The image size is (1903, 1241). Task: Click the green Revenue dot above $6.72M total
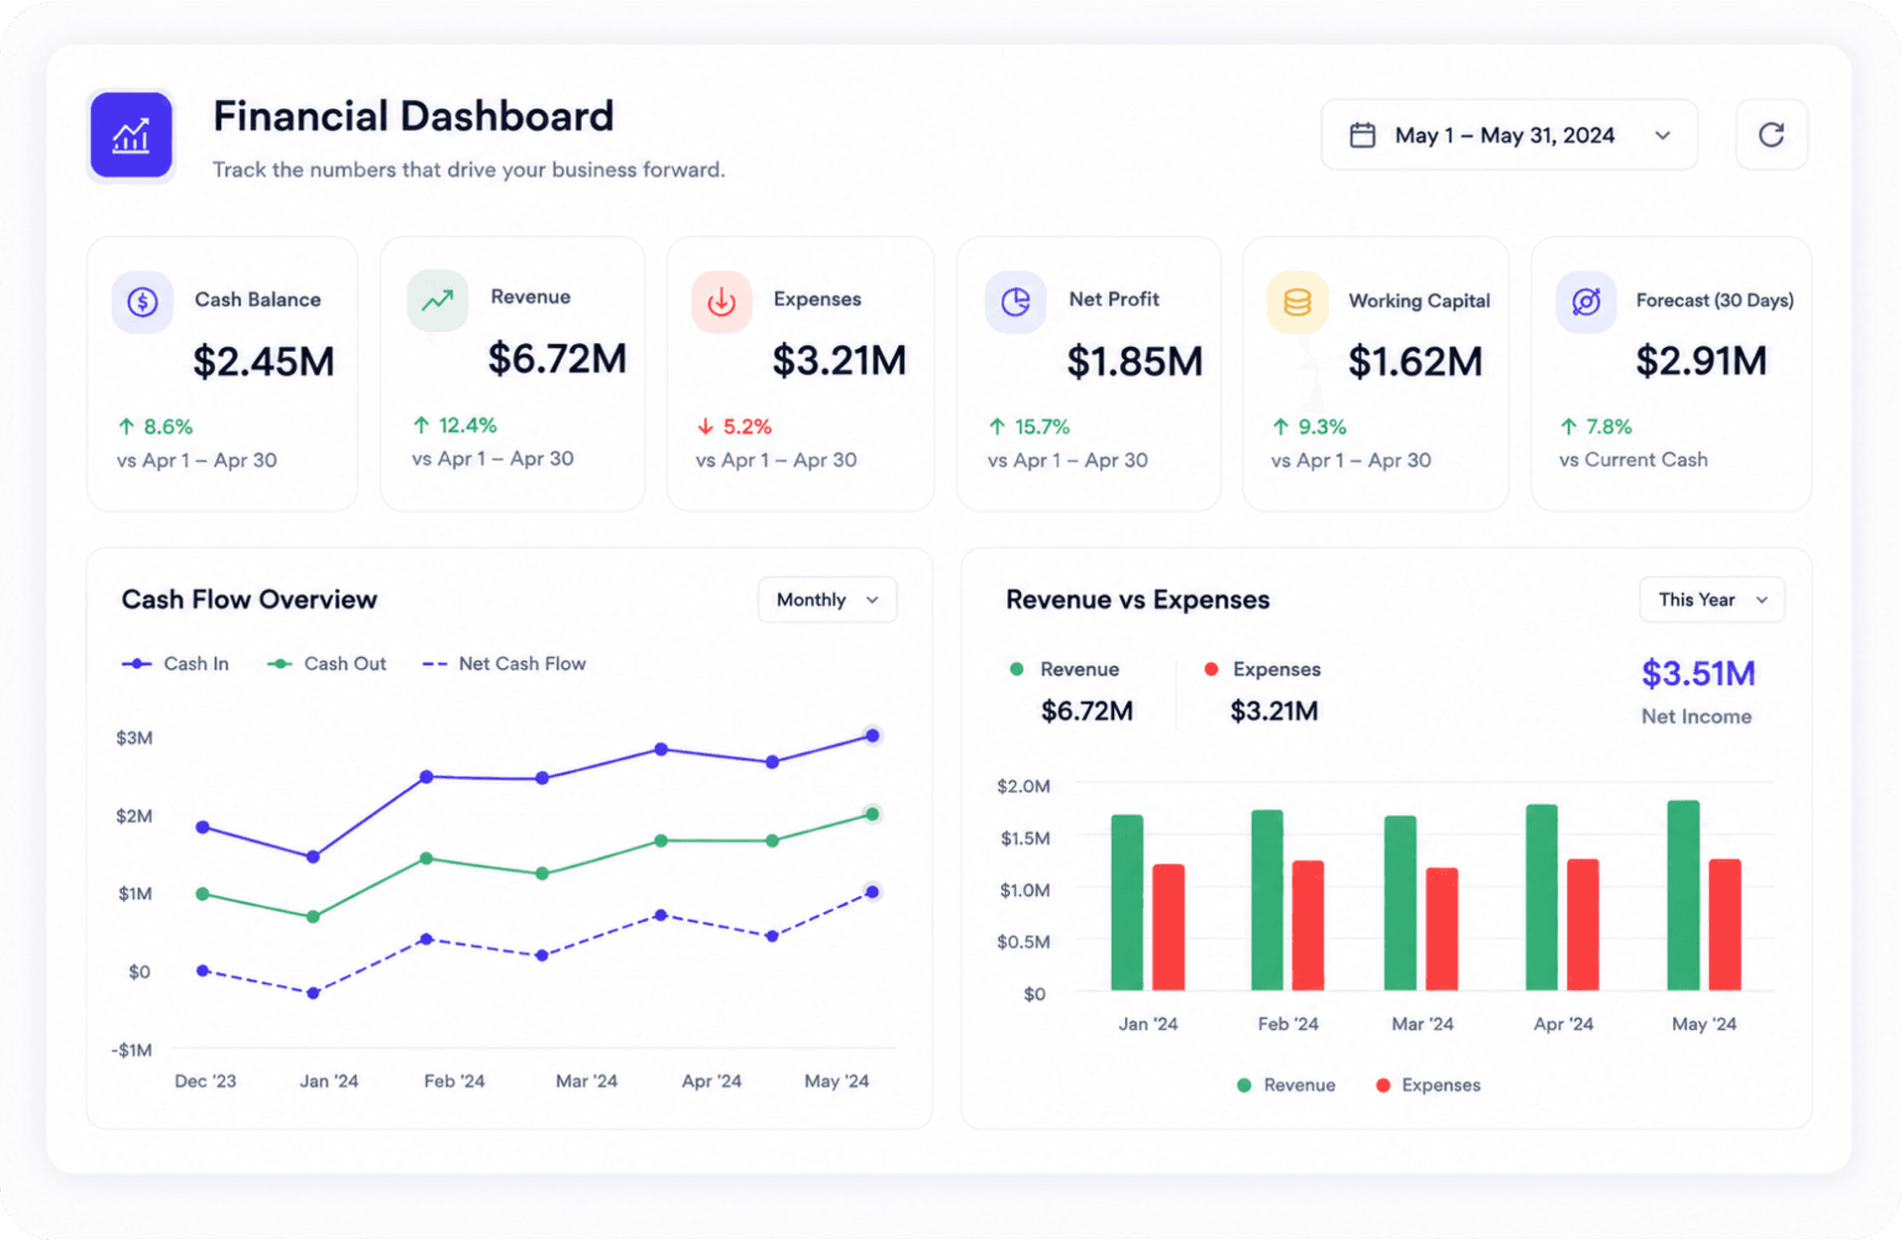tap(1016, 669)
